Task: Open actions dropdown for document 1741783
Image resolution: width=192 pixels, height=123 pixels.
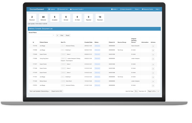Action: (x=153, y=46)
